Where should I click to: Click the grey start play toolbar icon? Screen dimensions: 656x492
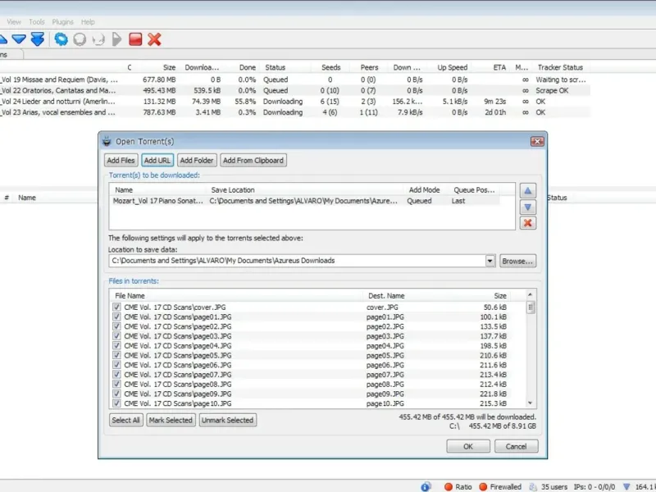point(116,39)
